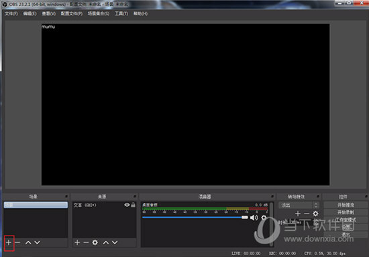
Task: Open transition properties gear icon
Action: pyautogui.click(x=315, y=213)
